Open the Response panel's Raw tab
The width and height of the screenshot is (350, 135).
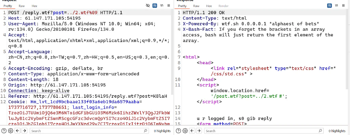[x=196, y=6]
